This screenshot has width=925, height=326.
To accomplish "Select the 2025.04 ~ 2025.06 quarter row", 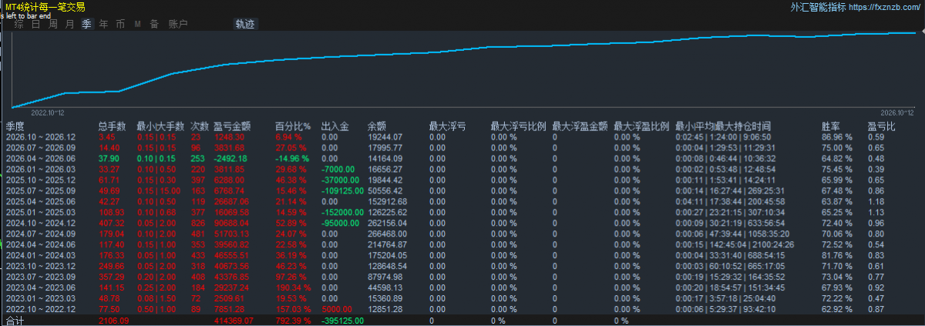I will point(462,201).
